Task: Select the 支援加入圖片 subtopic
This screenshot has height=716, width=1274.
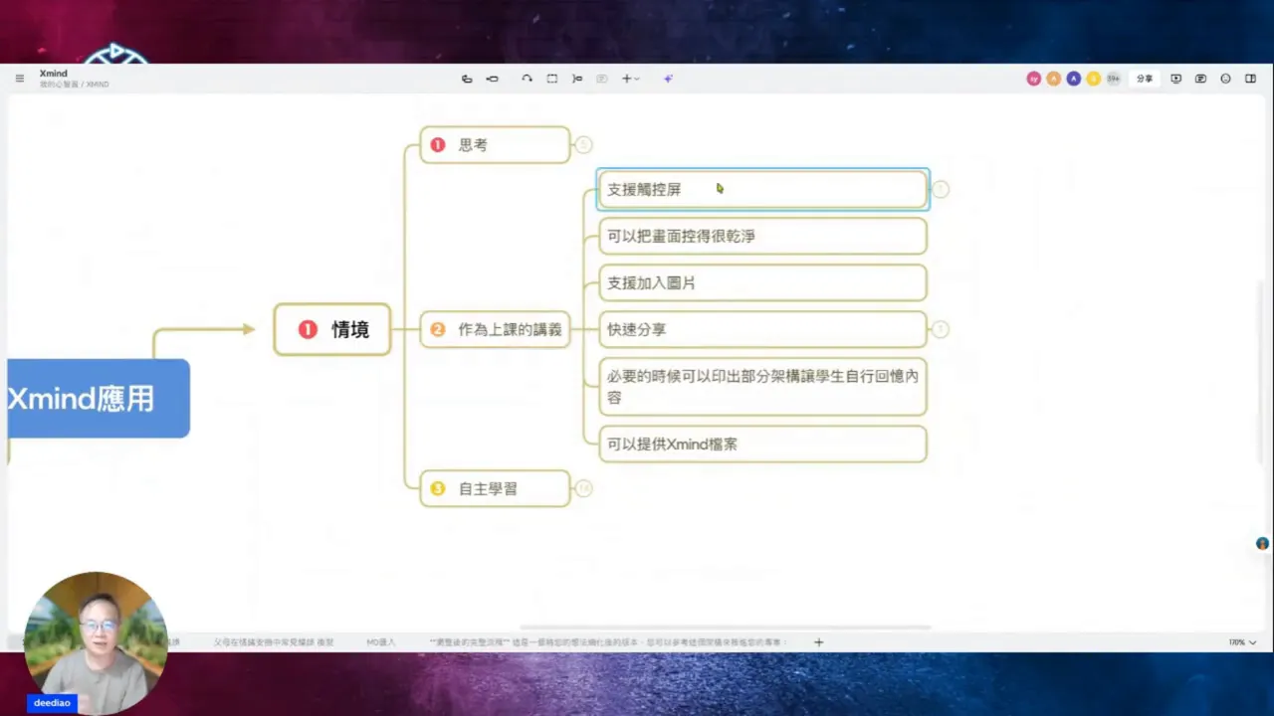Action: [762, 282]
